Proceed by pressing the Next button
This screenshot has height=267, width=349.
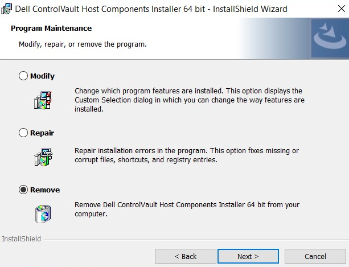[x=248, y=256]
